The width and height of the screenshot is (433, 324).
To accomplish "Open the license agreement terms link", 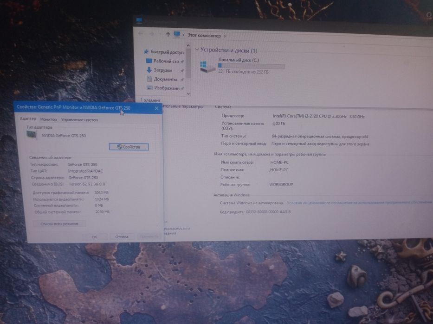I will tap(359, 203).
